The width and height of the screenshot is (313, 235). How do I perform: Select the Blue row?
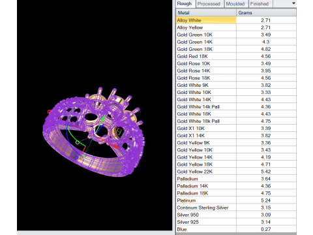tap(236, 229)
